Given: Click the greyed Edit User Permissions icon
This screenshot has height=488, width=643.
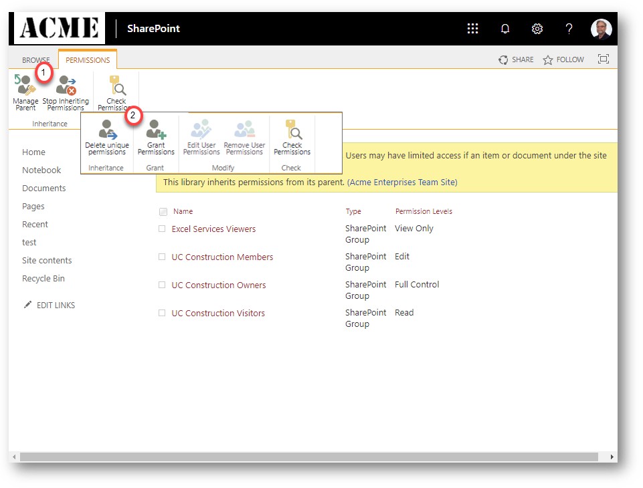Looking at the screenshot, I should click(201, 138).
